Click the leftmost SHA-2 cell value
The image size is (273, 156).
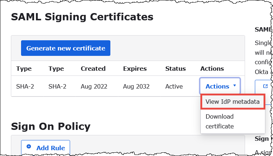click(25, 86)
